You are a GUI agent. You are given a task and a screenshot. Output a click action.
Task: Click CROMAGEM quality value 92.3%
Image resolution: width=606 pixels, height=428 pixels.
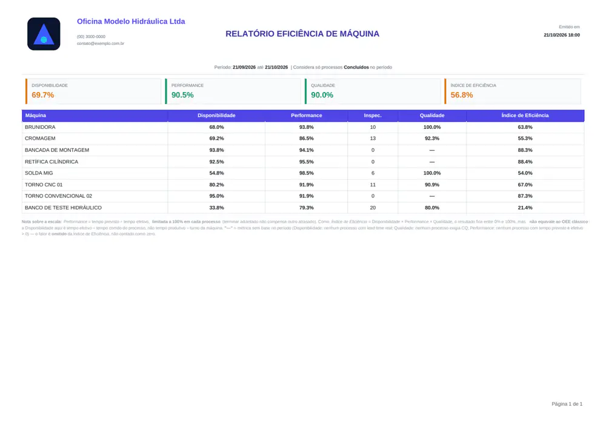pos(432,138)
